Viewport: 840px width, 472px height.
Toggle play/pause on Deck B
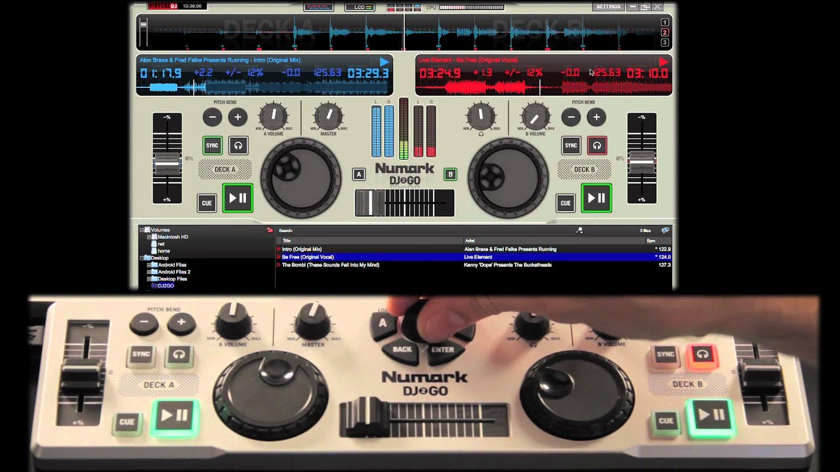597,198
